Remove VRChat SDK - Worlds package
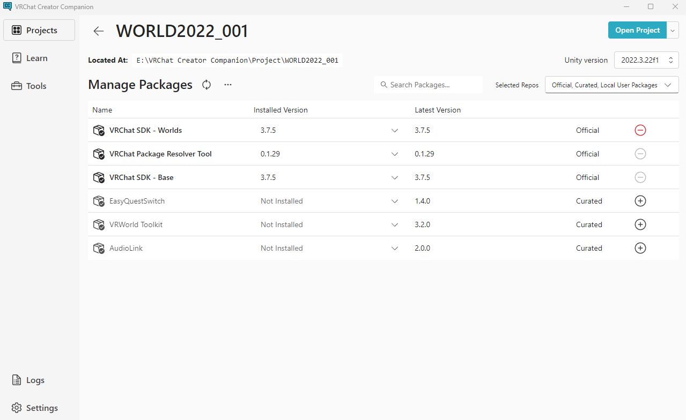 [x=640, y=130]
